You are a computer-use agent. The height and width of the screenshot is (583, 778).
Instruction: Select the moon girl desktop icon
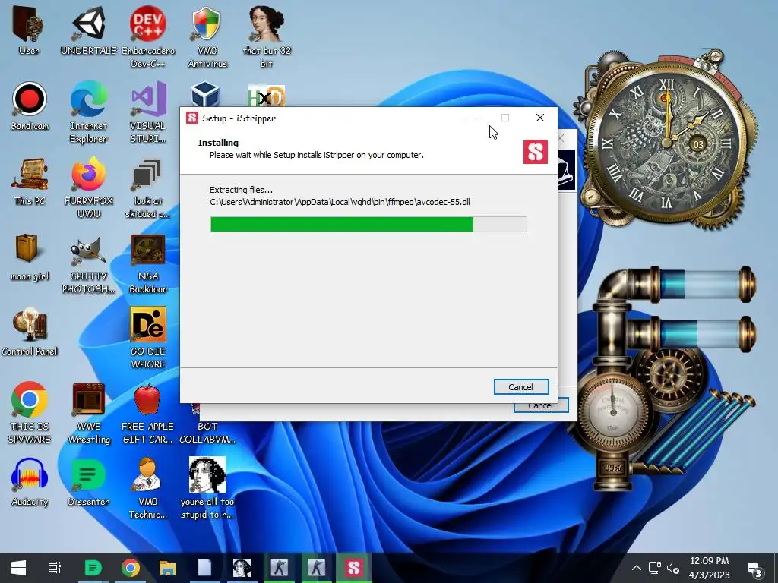(x=30, y=257)
